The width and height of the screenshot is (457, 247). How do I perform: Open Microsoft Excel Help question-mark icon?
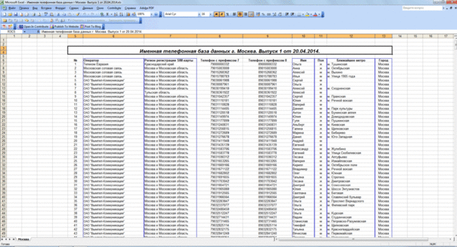coord(156,14)
